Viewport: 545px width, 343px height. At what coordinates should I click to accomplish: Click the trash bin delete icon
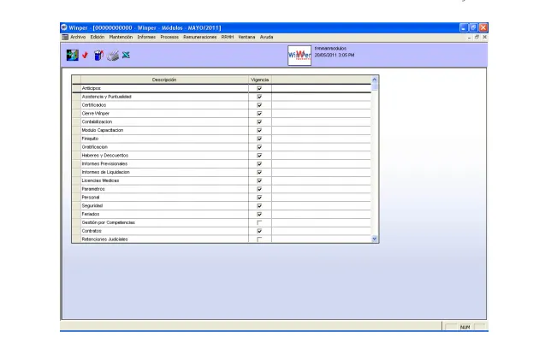98,55
